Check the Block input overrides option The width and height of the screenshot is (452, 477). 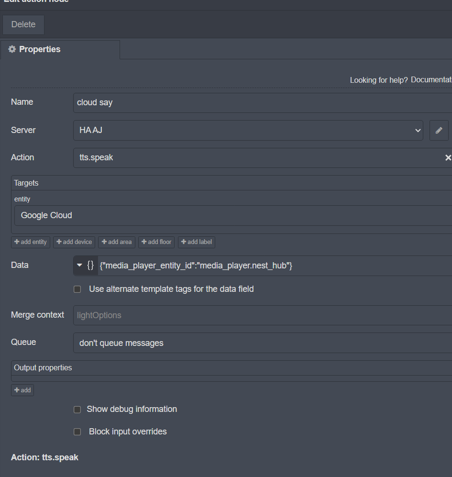[77, 432]
